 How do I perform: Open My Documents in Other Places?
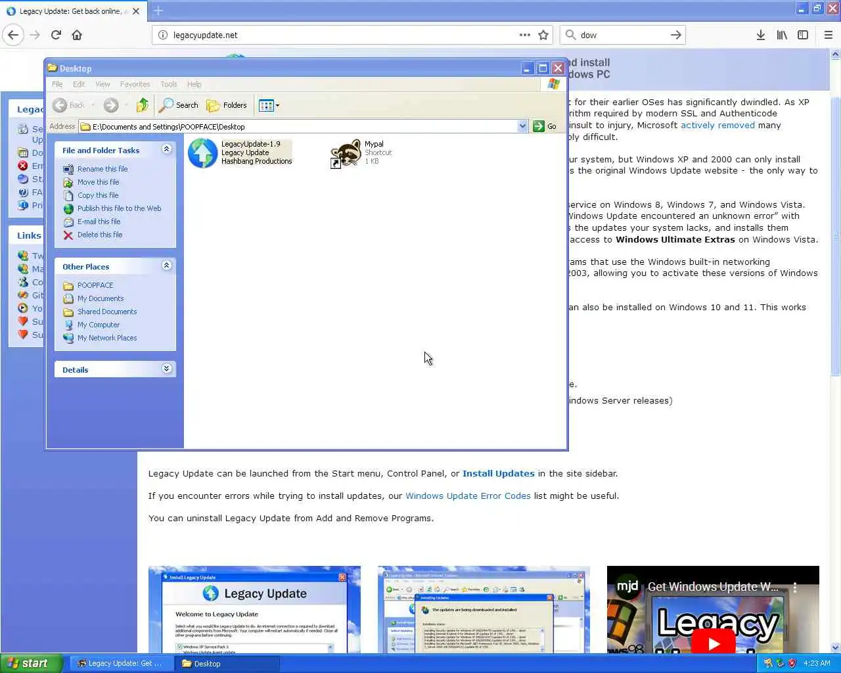(101, 298)
